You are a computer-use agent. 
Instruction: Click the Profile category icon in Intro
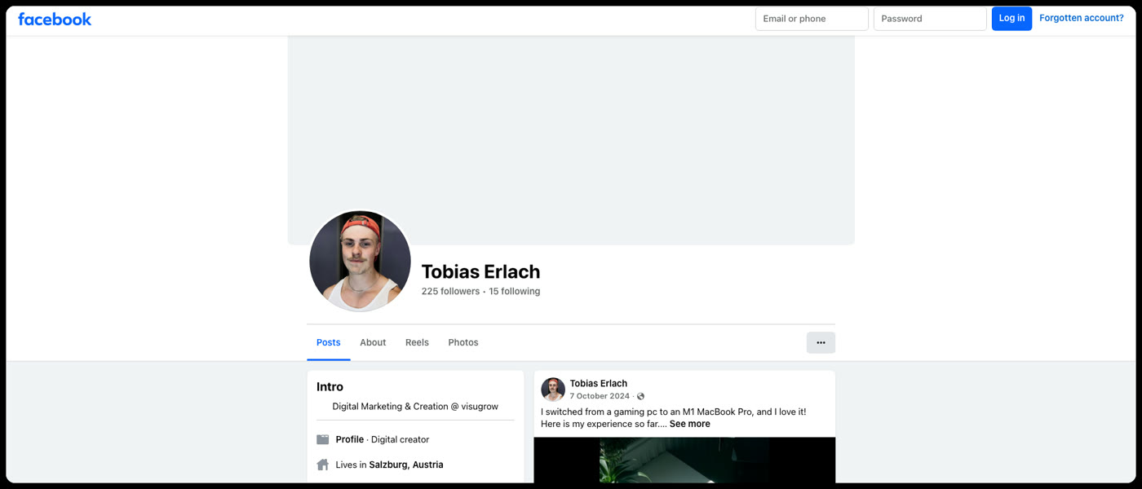coord(323,439)
